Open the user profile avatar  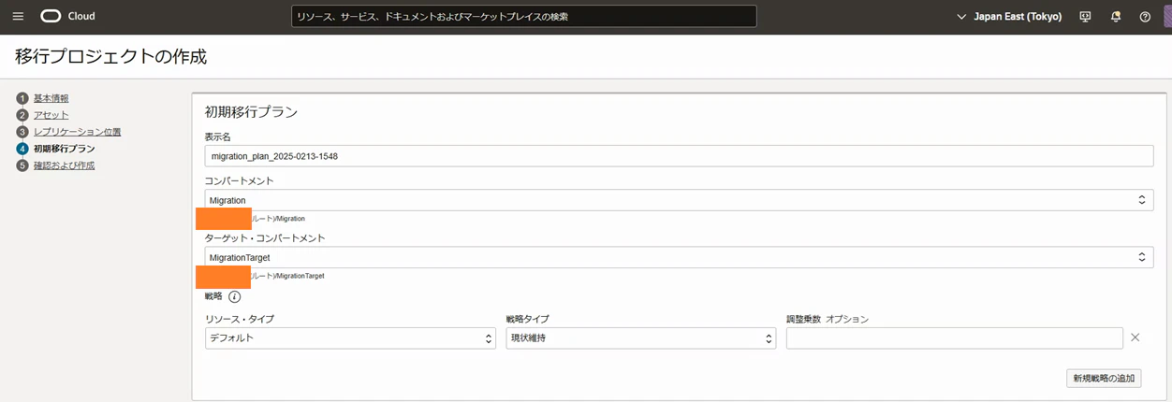1166,17
